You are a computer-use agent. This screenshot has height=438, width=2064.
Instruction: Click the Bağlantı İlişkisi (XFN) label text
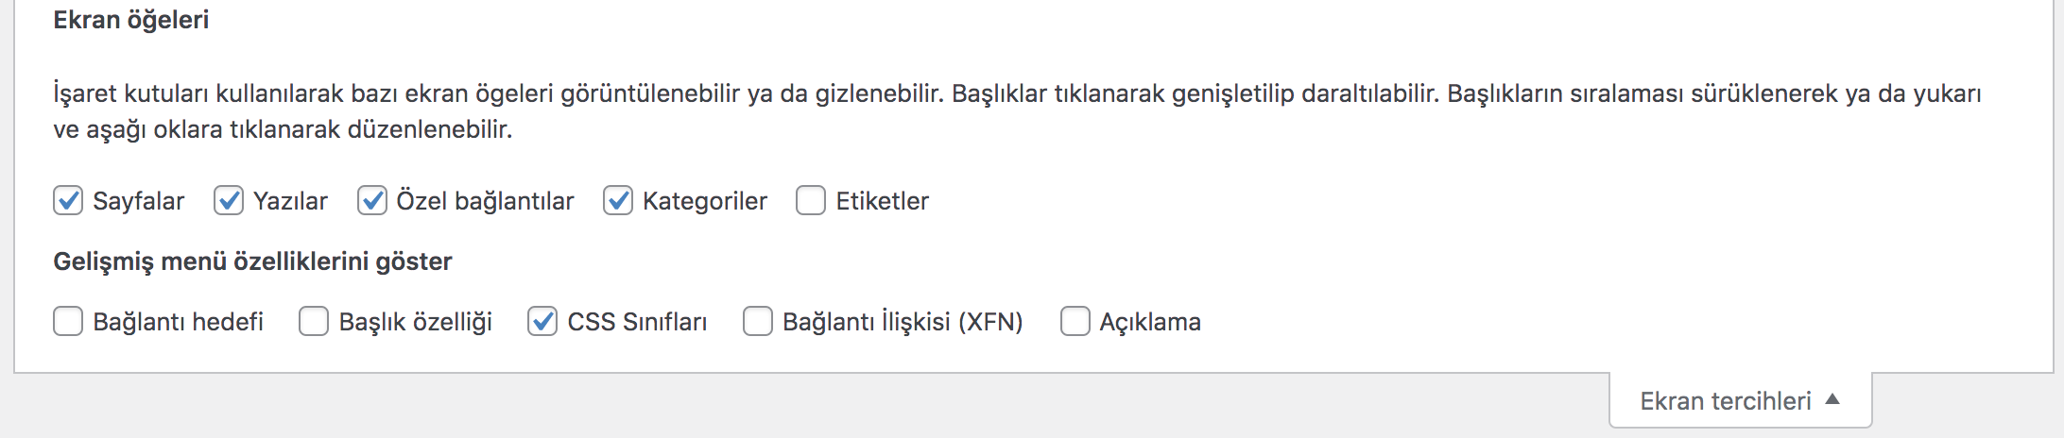[903, 322]
